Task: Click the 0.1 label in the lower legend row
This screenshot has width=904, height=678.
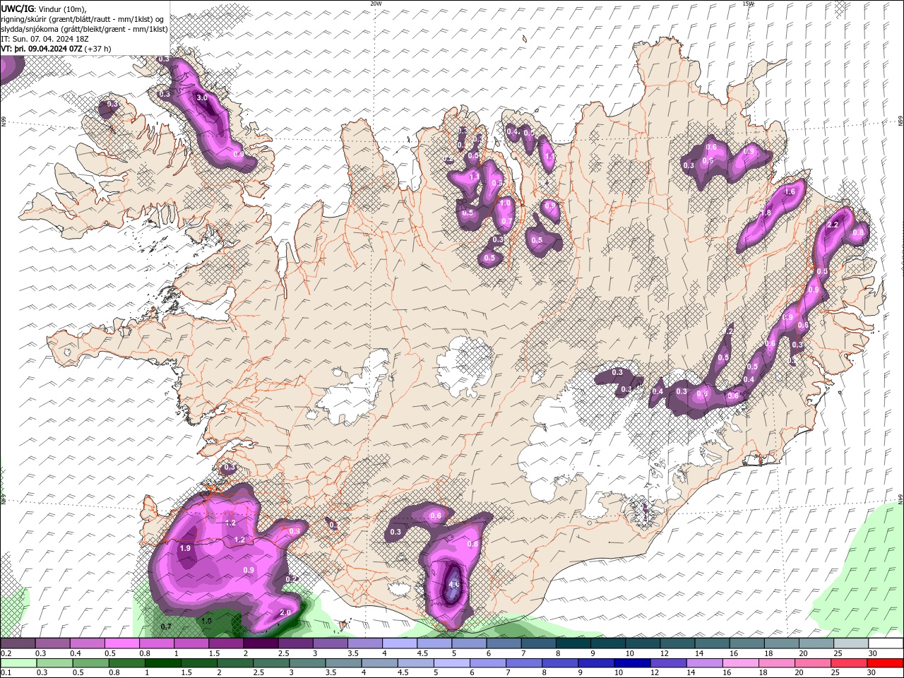Action: (x=6, y=673)
